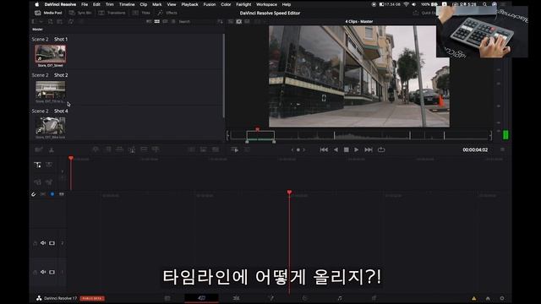This screenshot has height=304, width=541.
Task: Select Source Clip viewer mode
Action: click(231, 21)
